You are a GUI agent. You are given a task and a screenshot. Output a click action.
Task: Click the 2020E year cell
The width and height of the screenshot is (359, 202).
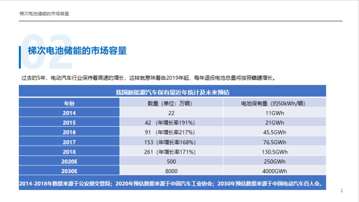coord(69,161)
